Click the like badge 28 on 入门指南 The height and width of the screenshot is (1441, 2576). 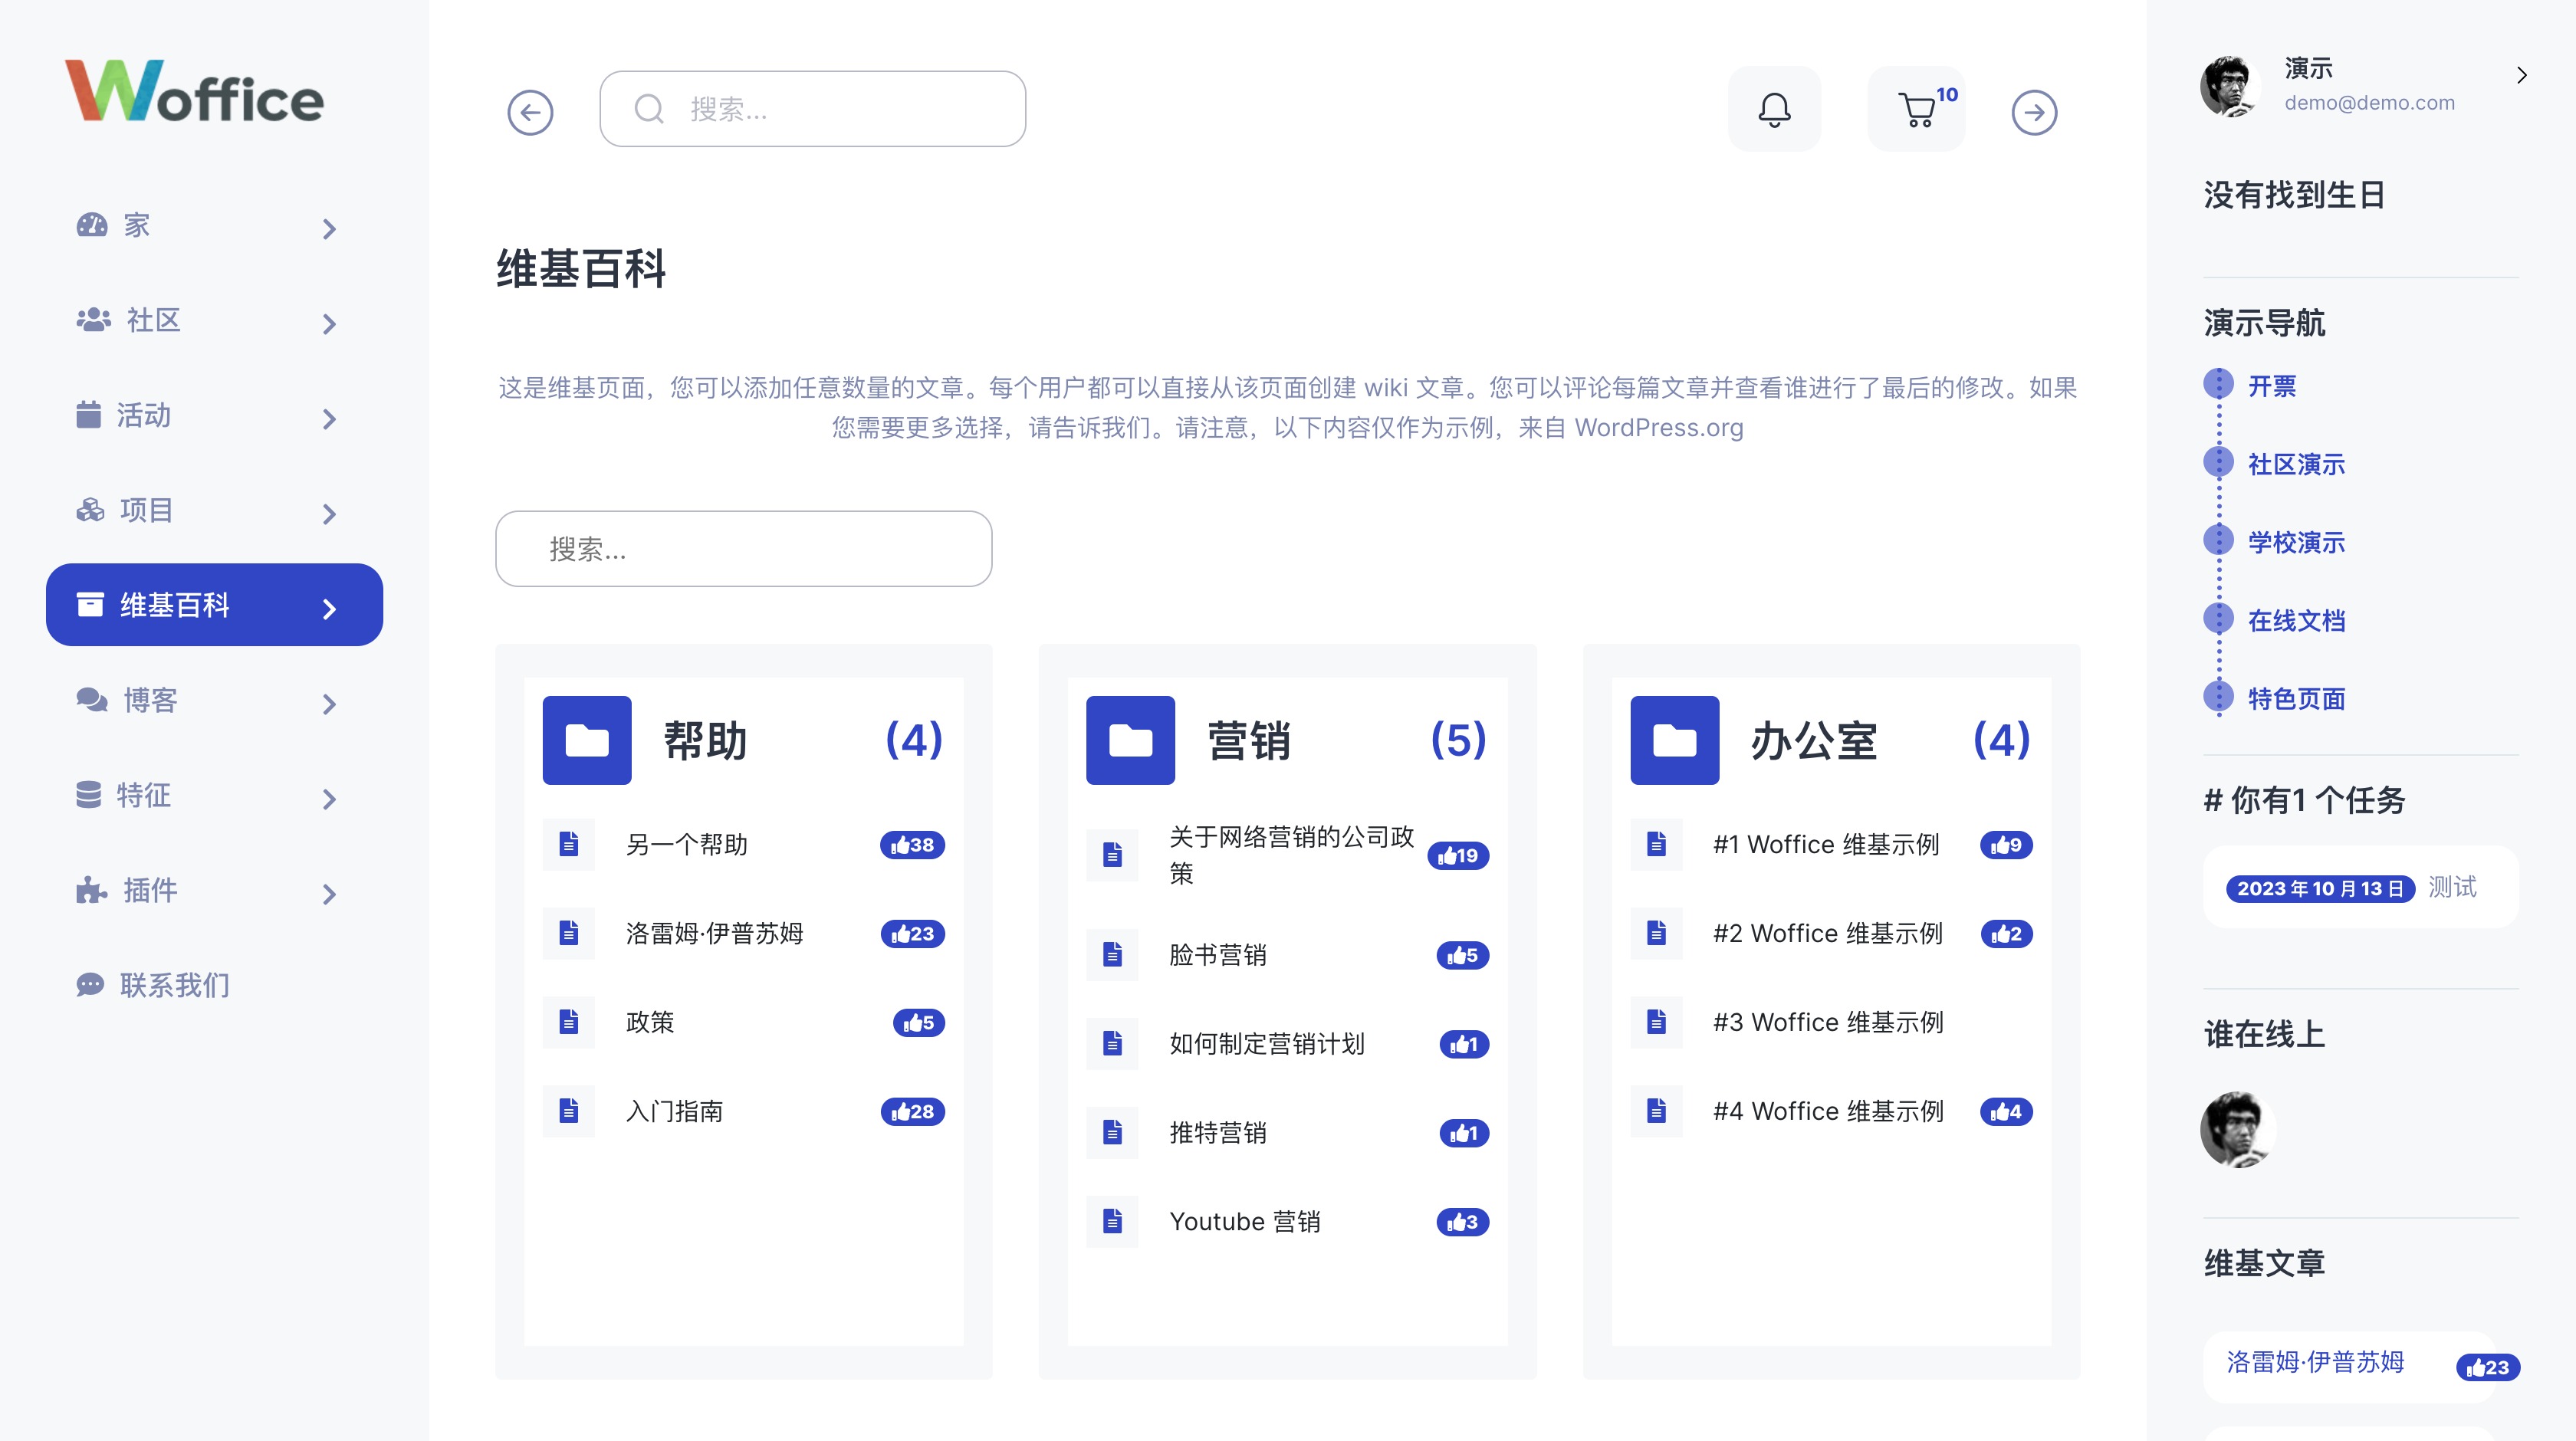[x=912, y=1111]
